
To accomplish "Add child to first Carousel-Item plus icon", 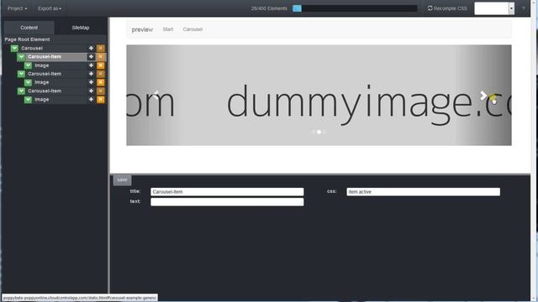I will pyautogui.click(x=91, y=57).
